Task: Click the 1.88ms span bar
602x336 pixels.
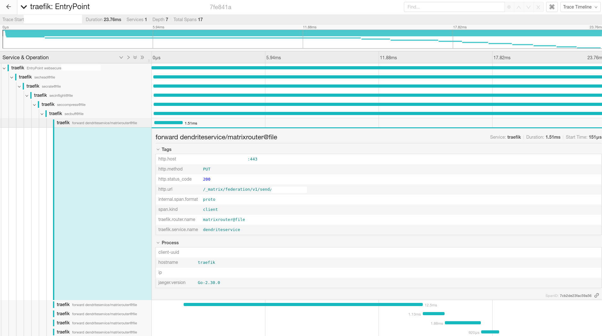Action: click(463, 323)
